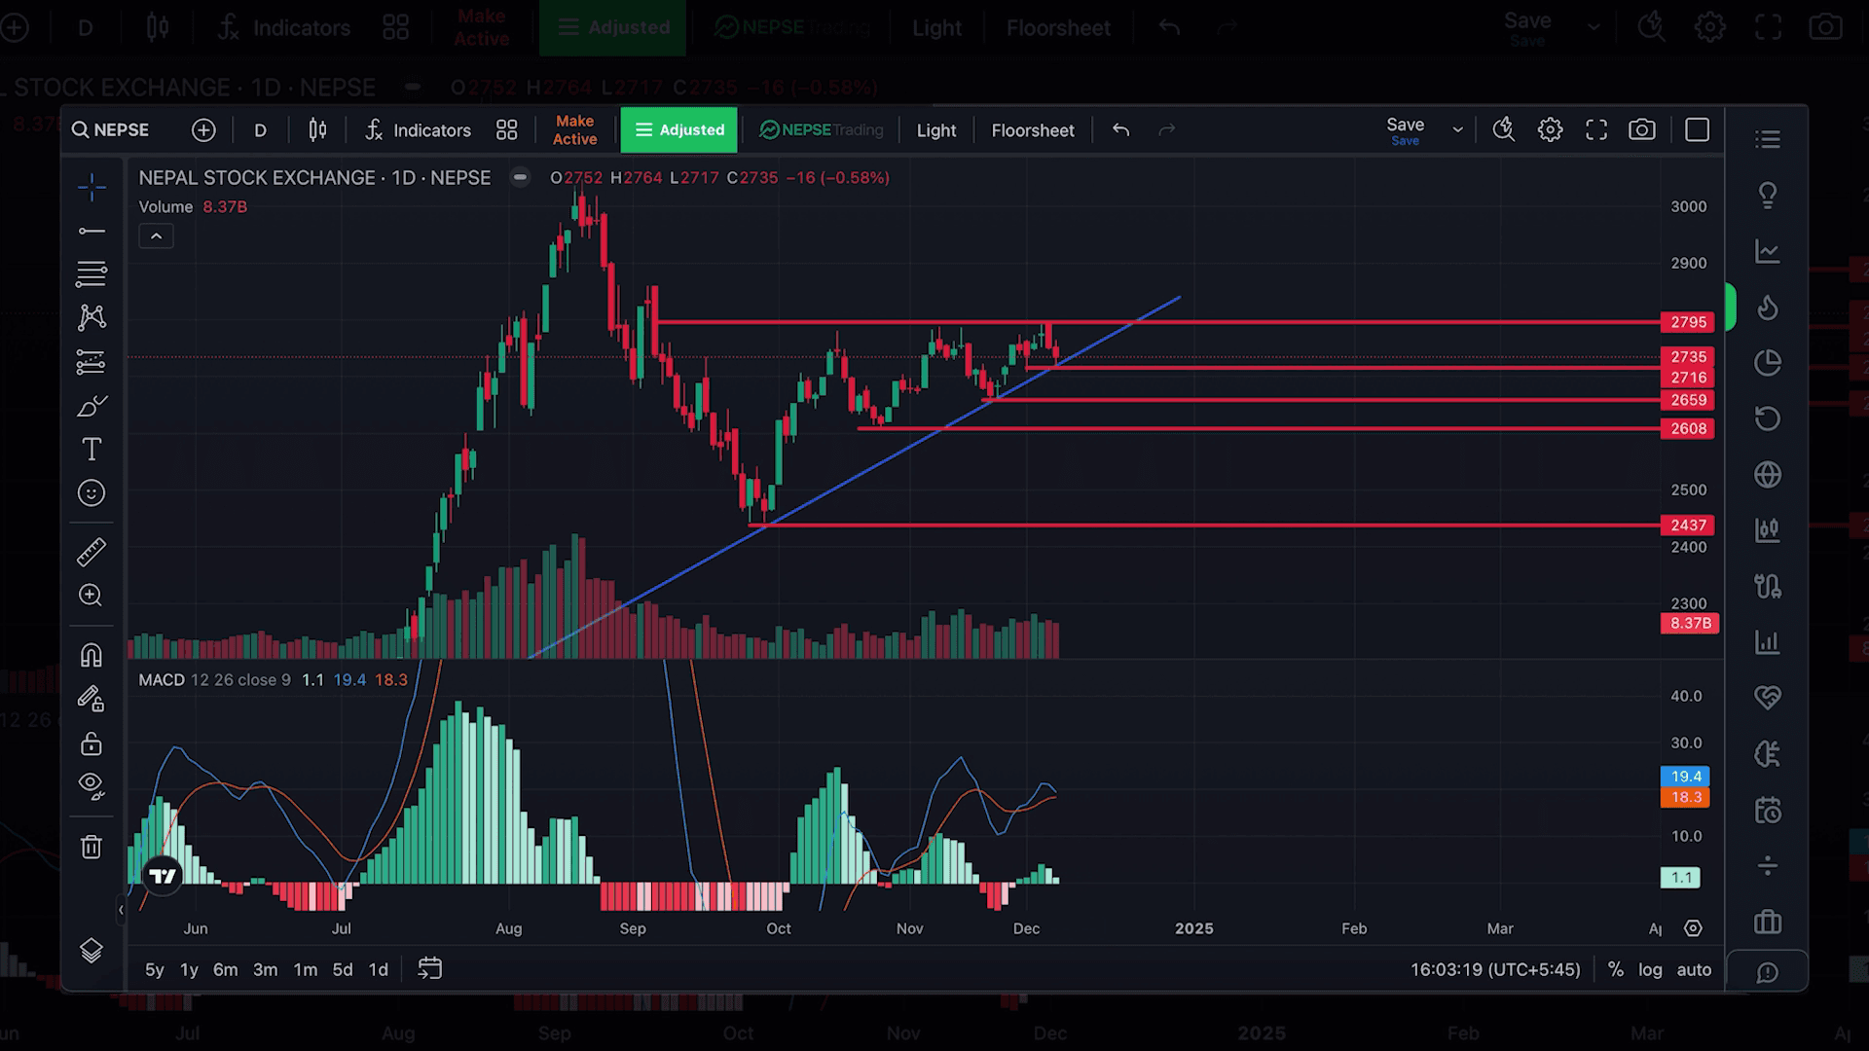The height and width of the screenshot is (1051, 1869).
Task: Toggle the right sidebar panel layout
Action: tap(1698, 130)
